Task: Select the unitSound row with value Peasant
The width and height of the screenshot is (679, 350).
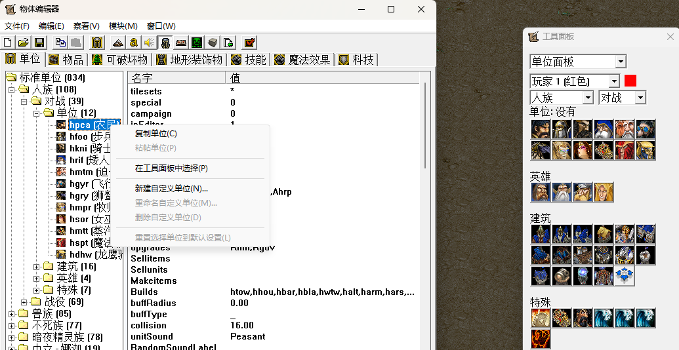Action: (274, 337)
